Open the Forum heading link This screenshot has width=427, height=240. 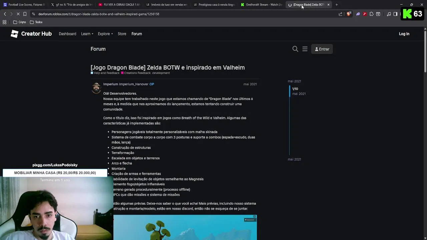tap(98, 49)
